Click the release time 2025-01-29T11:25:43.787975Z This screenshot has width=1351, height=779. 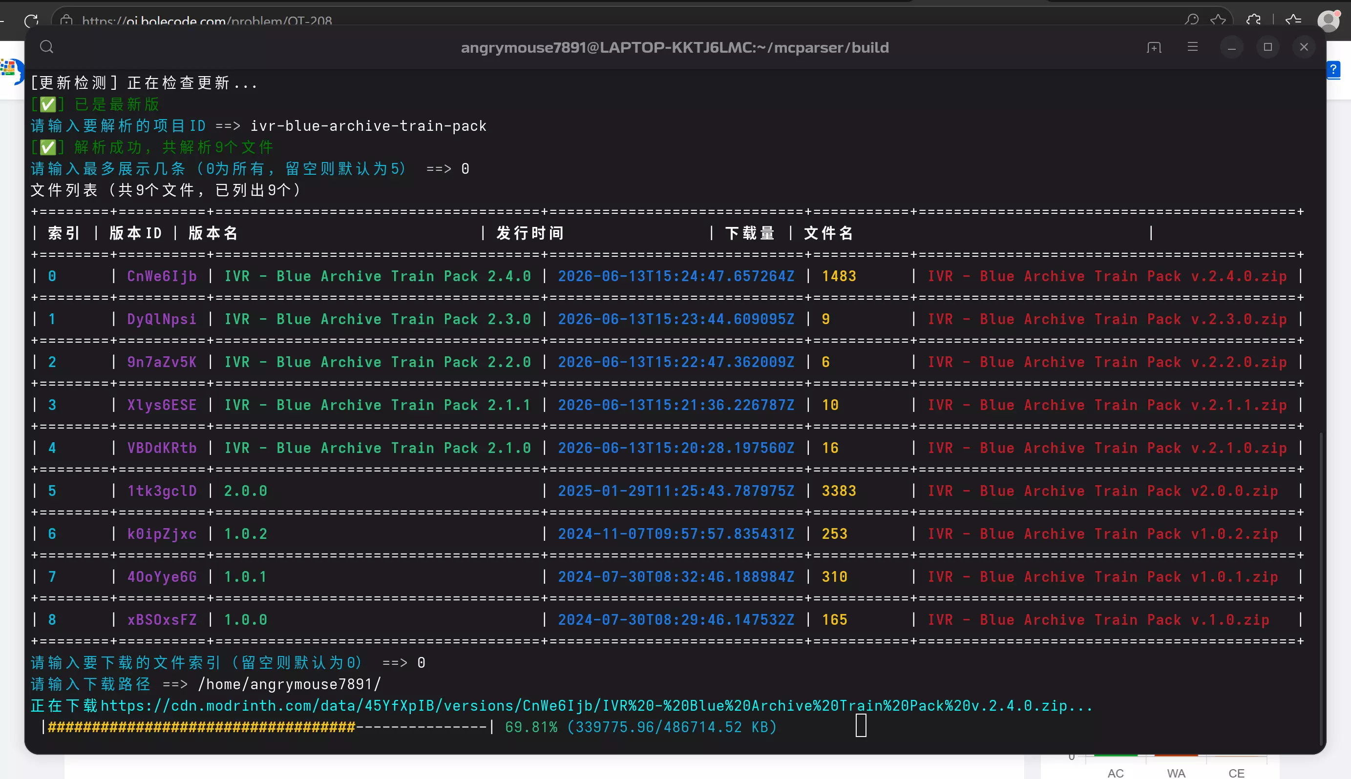click(x=676, y=491)
